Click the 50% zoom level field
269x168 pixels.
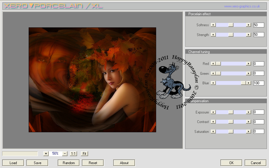55,153
